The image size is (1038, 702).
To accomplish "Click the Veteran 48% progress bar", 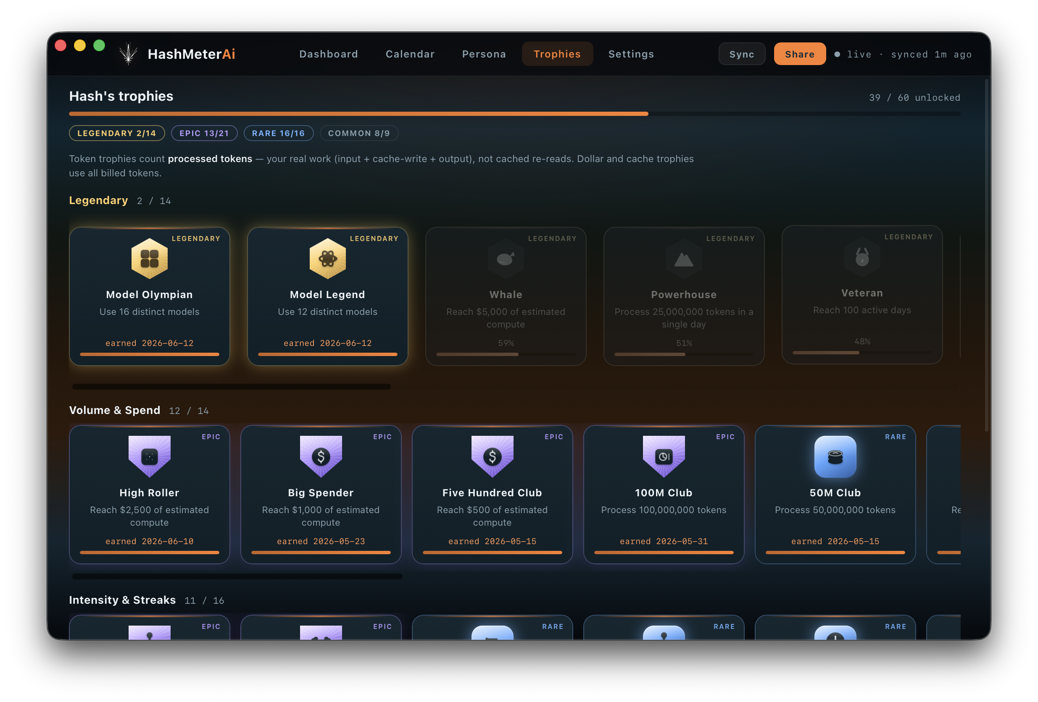I will (x=862, y=353).
